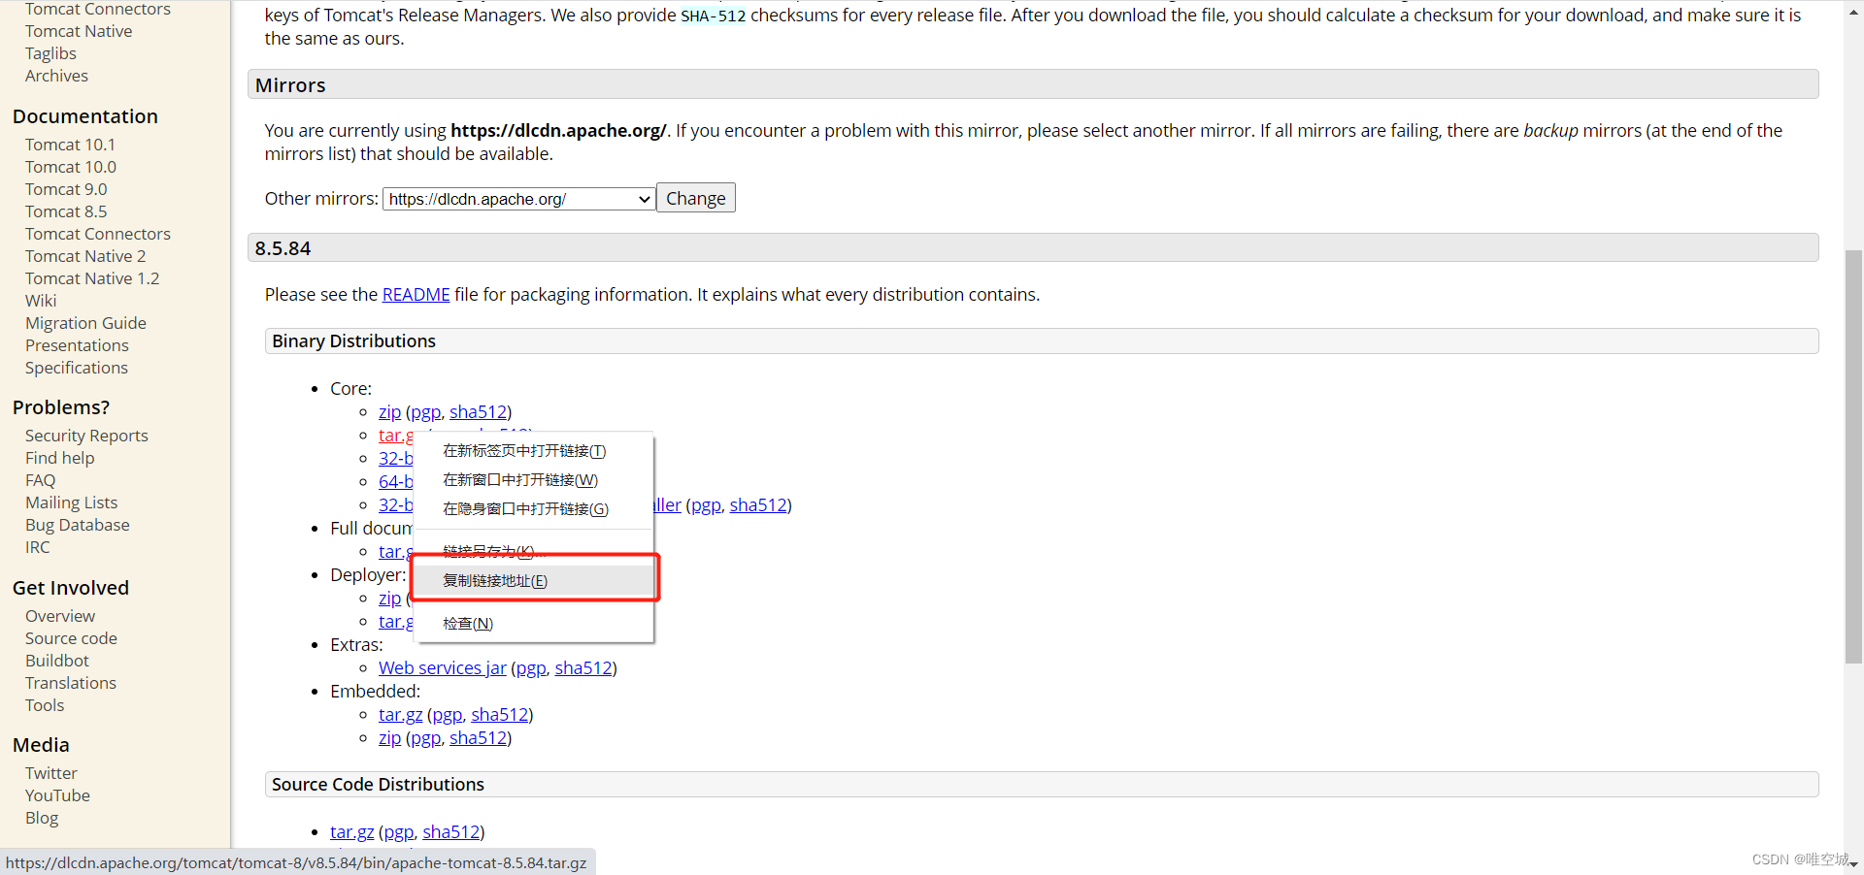Download the Embedded tar.gz
The image size is (1864, 875).
tap(400, 715)
